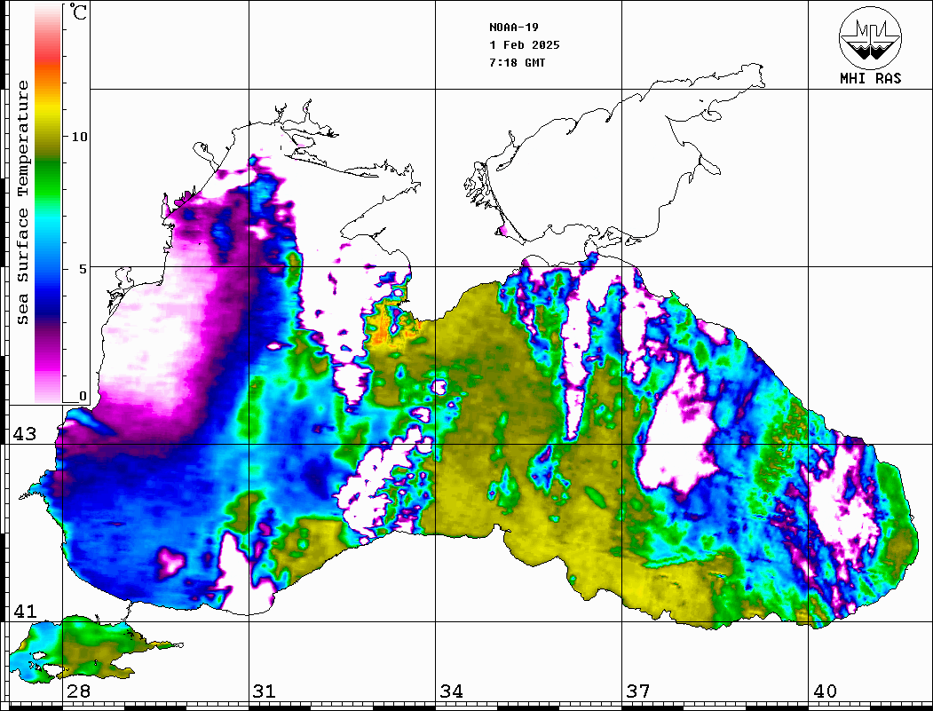This screenshot has height=711, width=933.
Task: Click latitude label "43"
Action: [25, 434]
